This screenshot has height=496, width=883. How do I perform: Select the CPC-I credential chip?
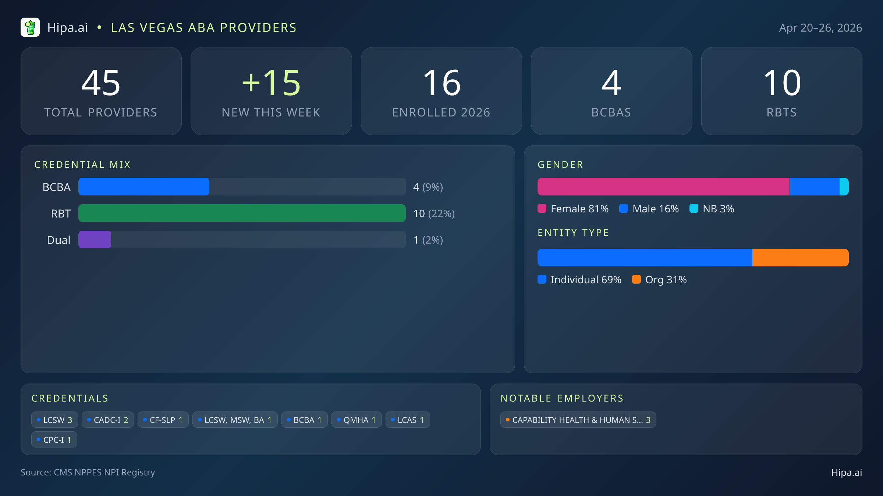pyautogui.click(x=54, y=440)
